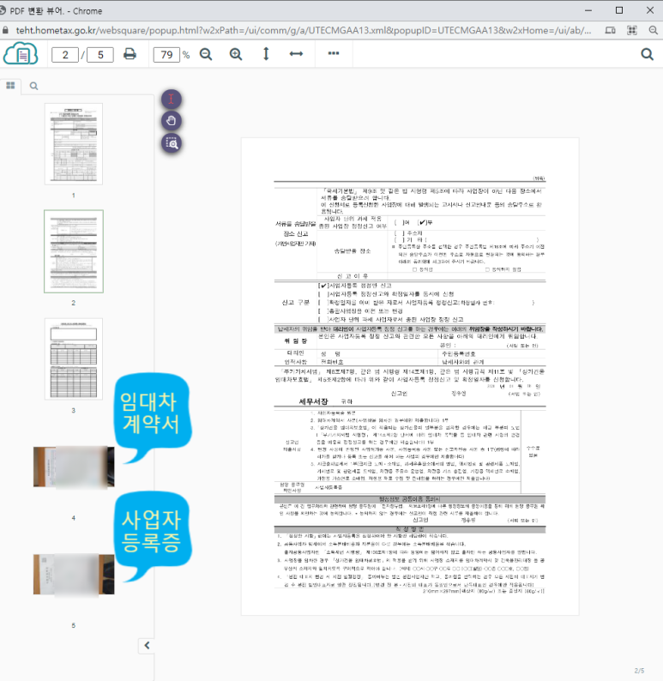
Task: Click the Chrome cast device icon
Action: click(611, 30)
